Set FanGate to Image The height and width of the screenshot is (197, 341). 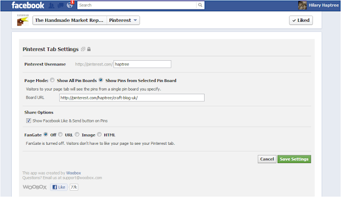(77, 135)
